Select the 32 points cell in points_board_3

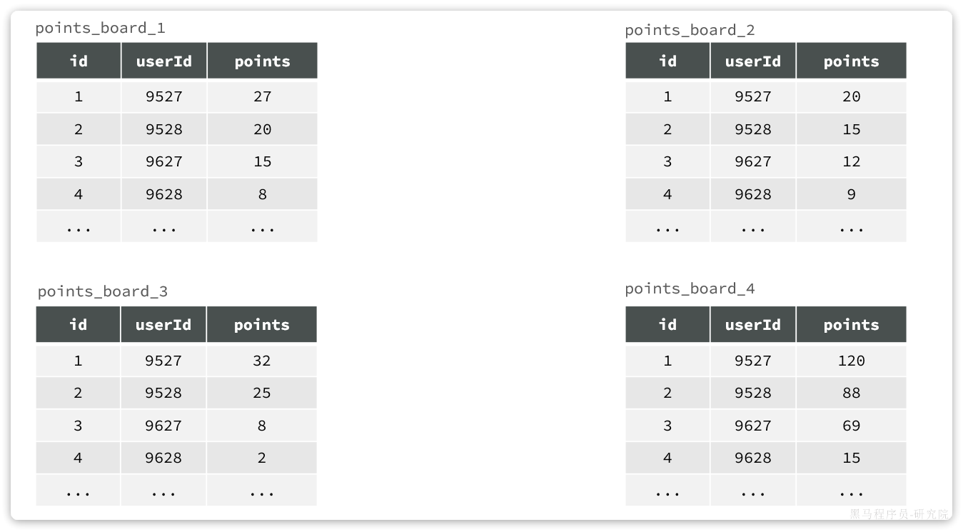click(262, 361)
